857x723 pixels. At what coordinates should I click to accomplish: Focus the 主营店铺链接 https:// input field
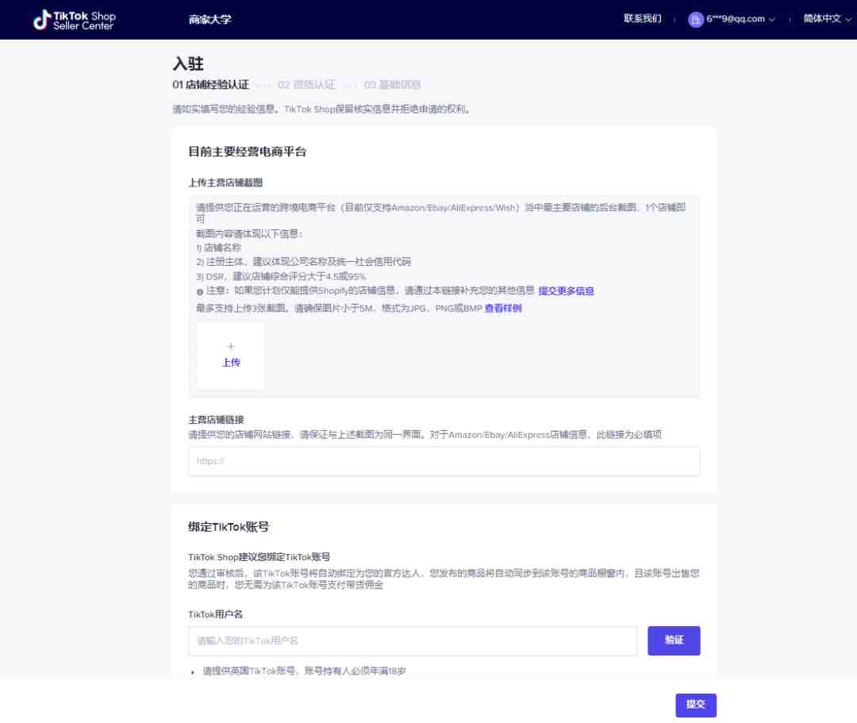point(444,461)
